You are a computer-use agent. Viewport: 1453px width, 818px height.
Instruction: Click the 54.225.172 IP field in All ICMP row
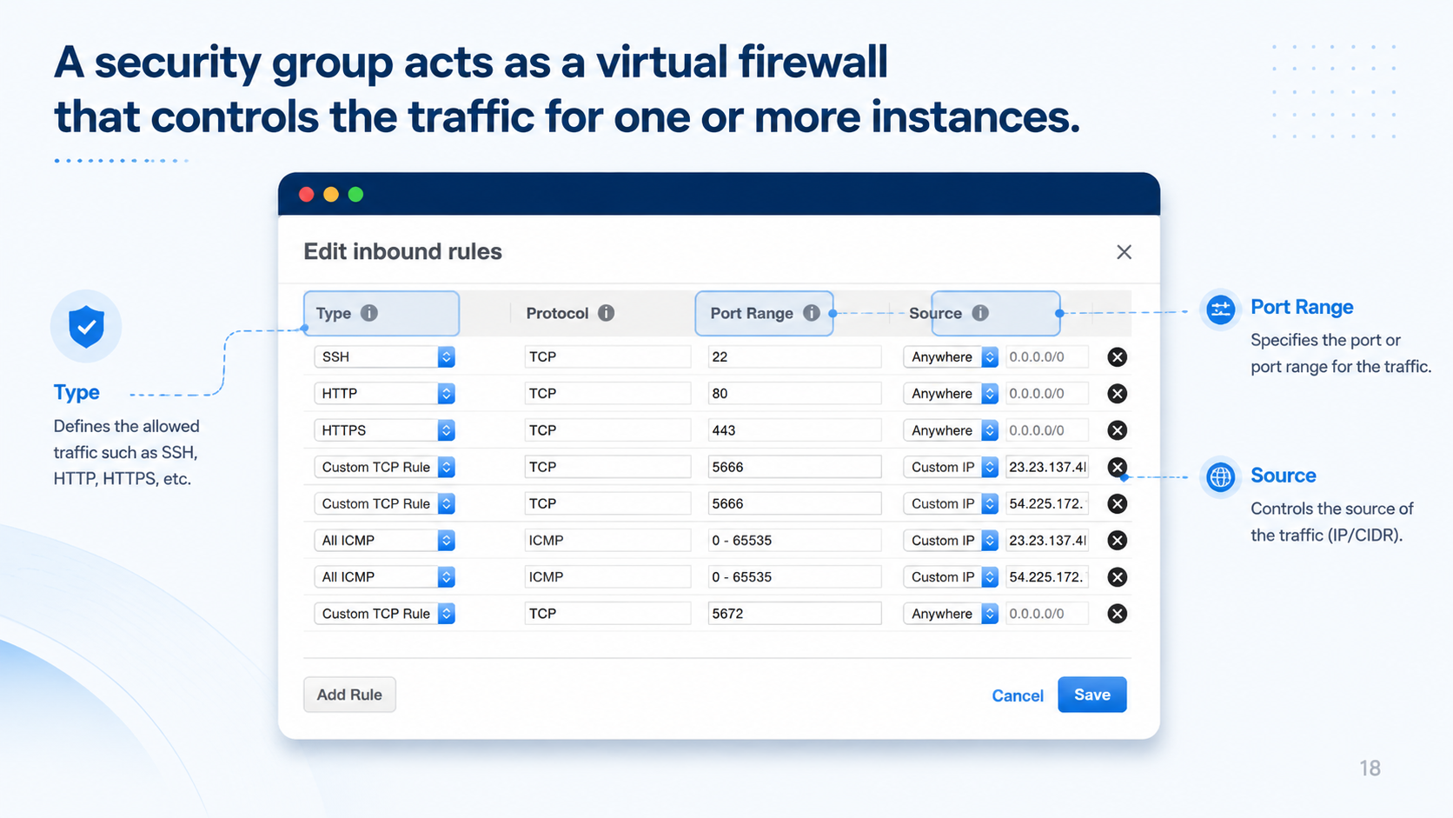(1047, 577)
